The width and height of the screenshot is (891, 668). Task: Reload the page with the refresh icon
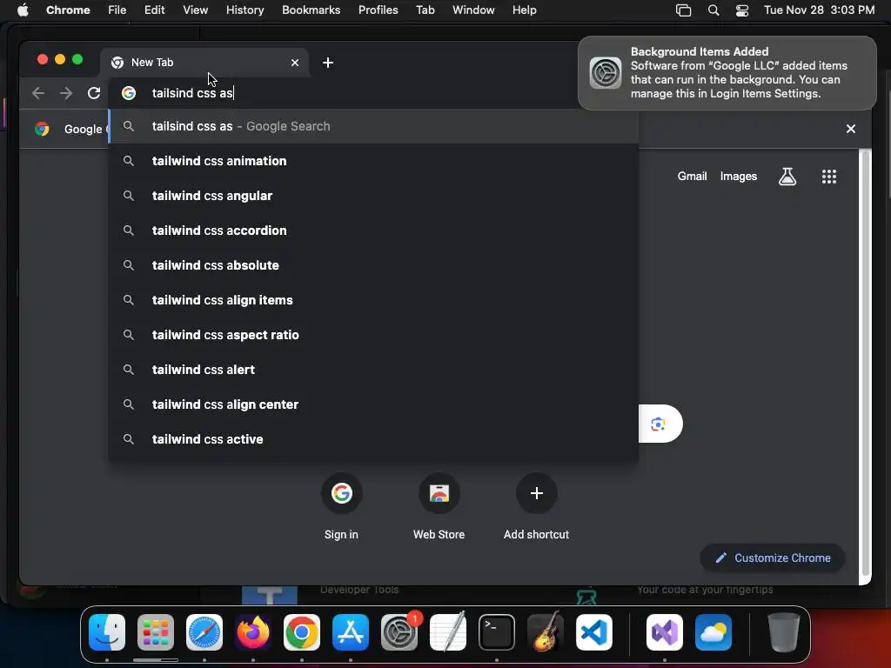[x=94, y=93]
